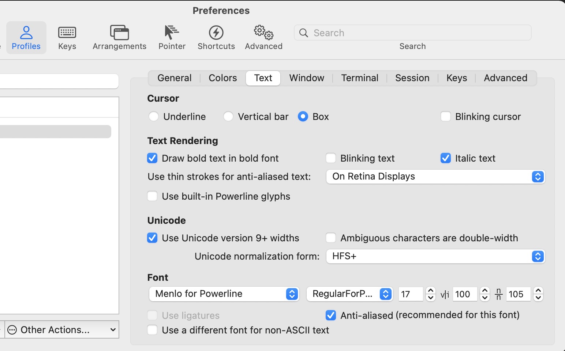Switch to the General tab
565x351 pixels.
coord(175,78)
